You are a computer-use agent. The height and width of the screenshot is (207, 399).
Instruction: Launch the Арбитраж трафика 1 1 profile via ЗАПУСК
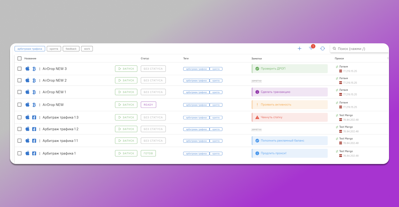(x=126, y=141)
